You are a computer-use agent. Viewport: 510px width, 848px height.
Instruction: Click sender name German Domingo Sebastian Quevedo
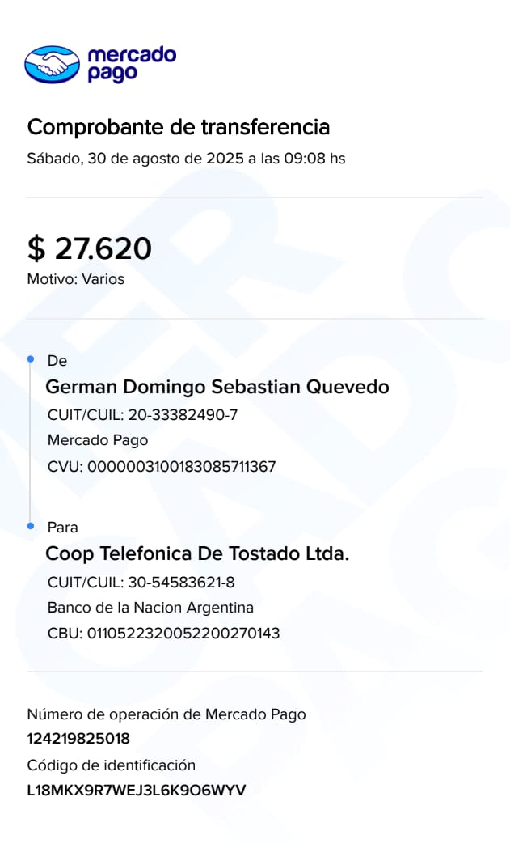click(x=217, y=387)
